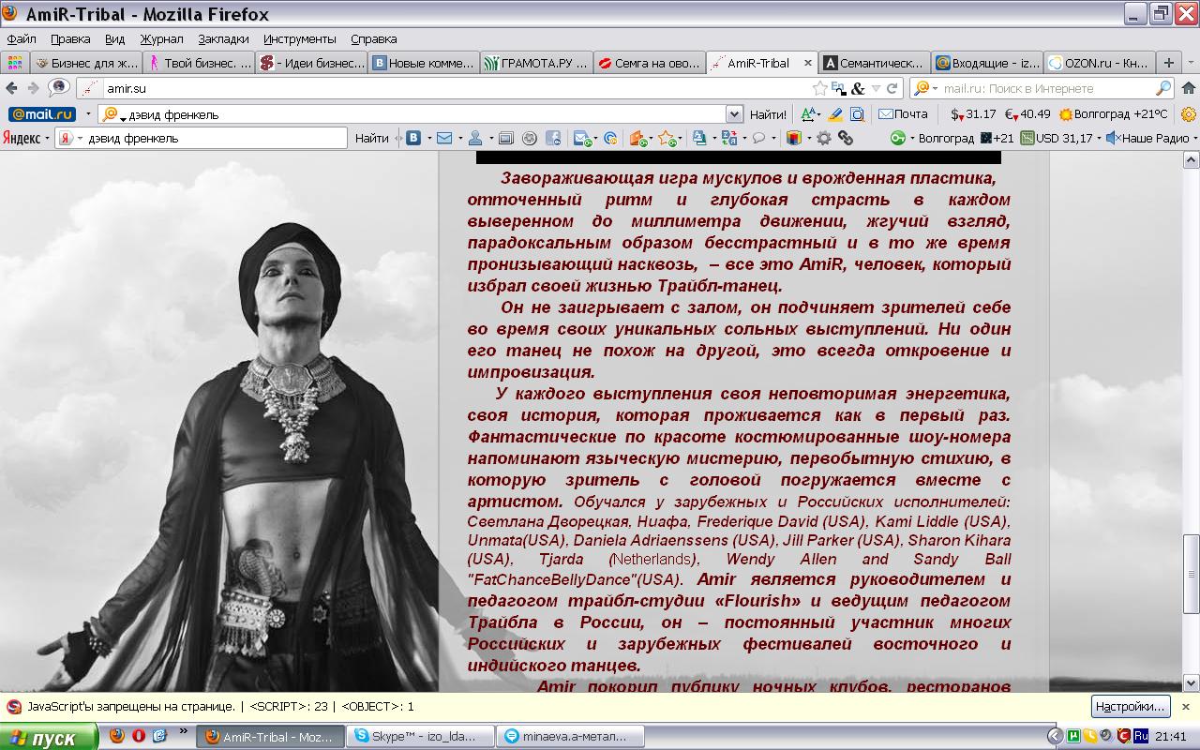The width and height of the screenshot is (1200, 750).
Task: Click the colorful tab groups grid icon
Action: click(x=14, y=63)
